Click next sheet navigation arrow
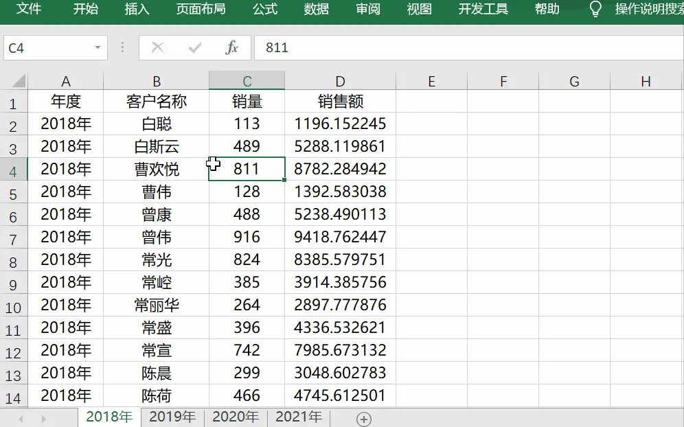The width and height of the screenshot is (684, 427). point(43,419)
